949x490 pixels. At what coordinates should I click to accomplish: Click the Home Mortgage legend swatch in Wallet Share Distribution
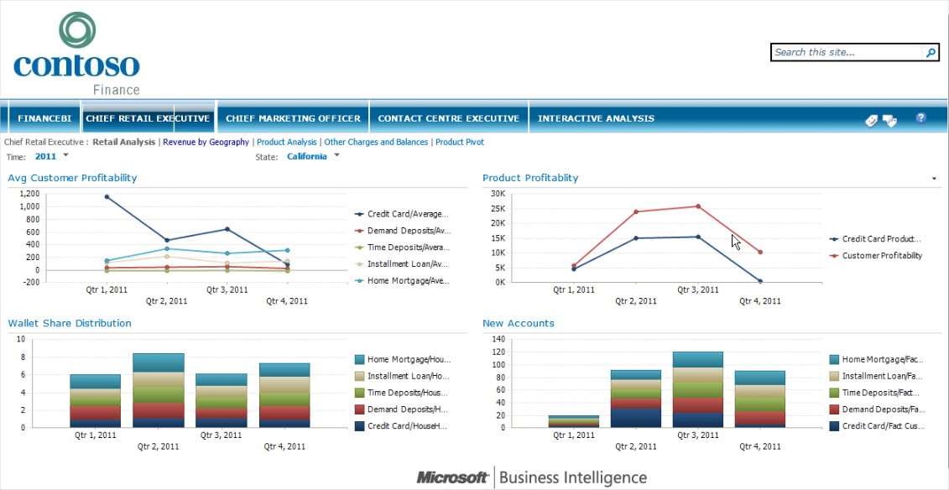[359, 359]
